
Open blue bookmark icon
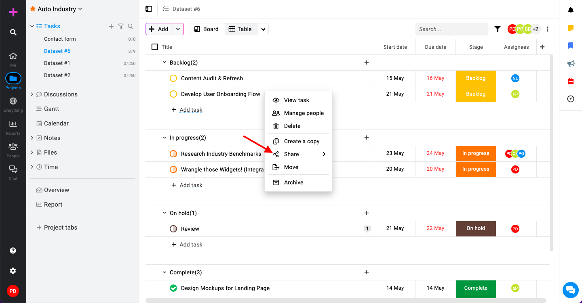tap(571, 46)
